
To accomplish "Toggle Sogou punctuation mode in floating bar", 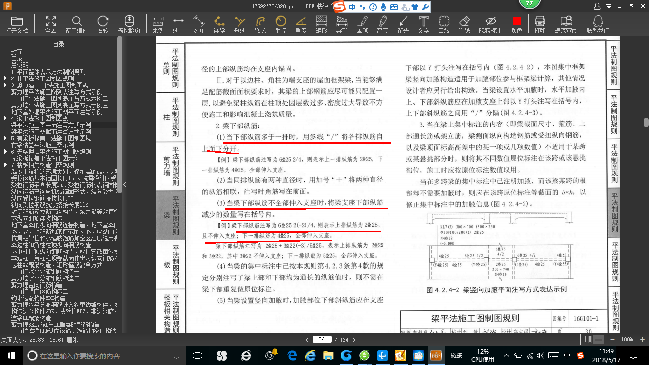I will point(362,7).
